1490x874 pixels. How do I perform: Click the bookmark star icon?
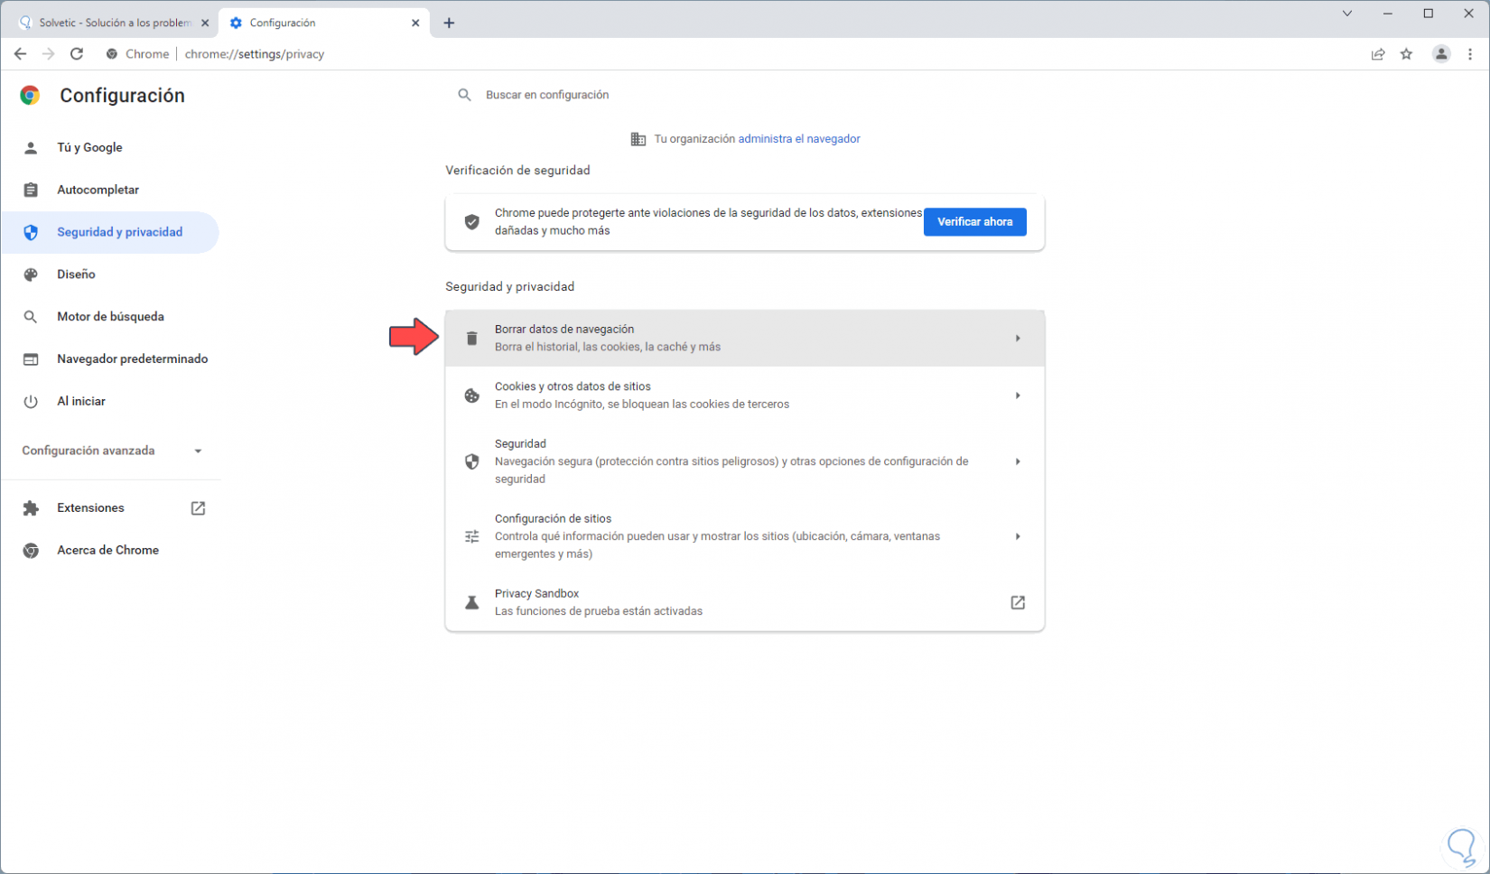point(1406,54)
